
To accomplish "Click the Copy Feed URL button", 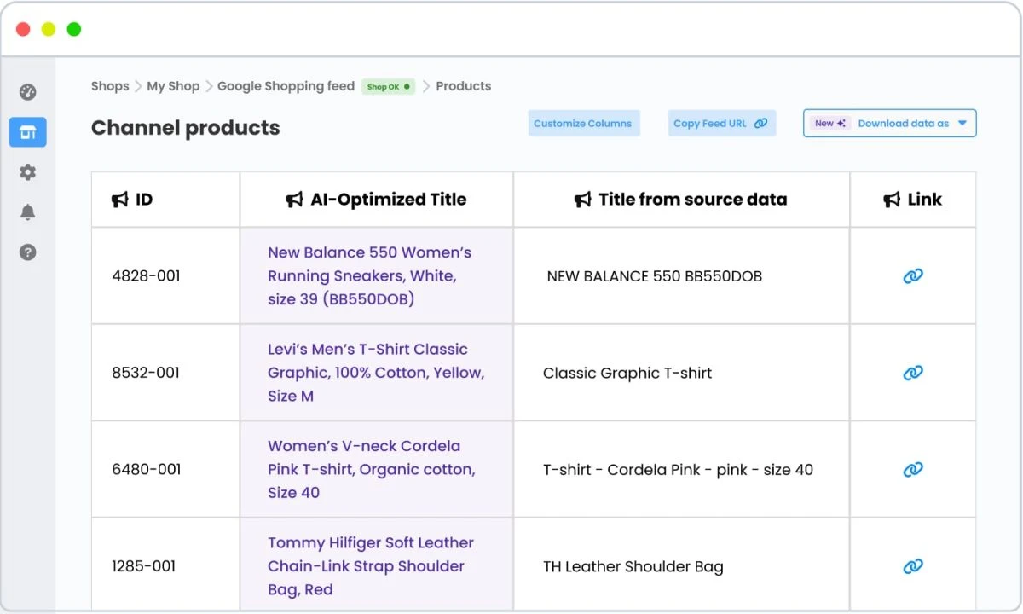I will [722, 124].
